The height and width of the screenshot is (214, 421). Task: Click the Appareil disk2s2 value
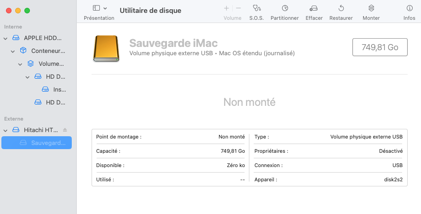[393, 179]
